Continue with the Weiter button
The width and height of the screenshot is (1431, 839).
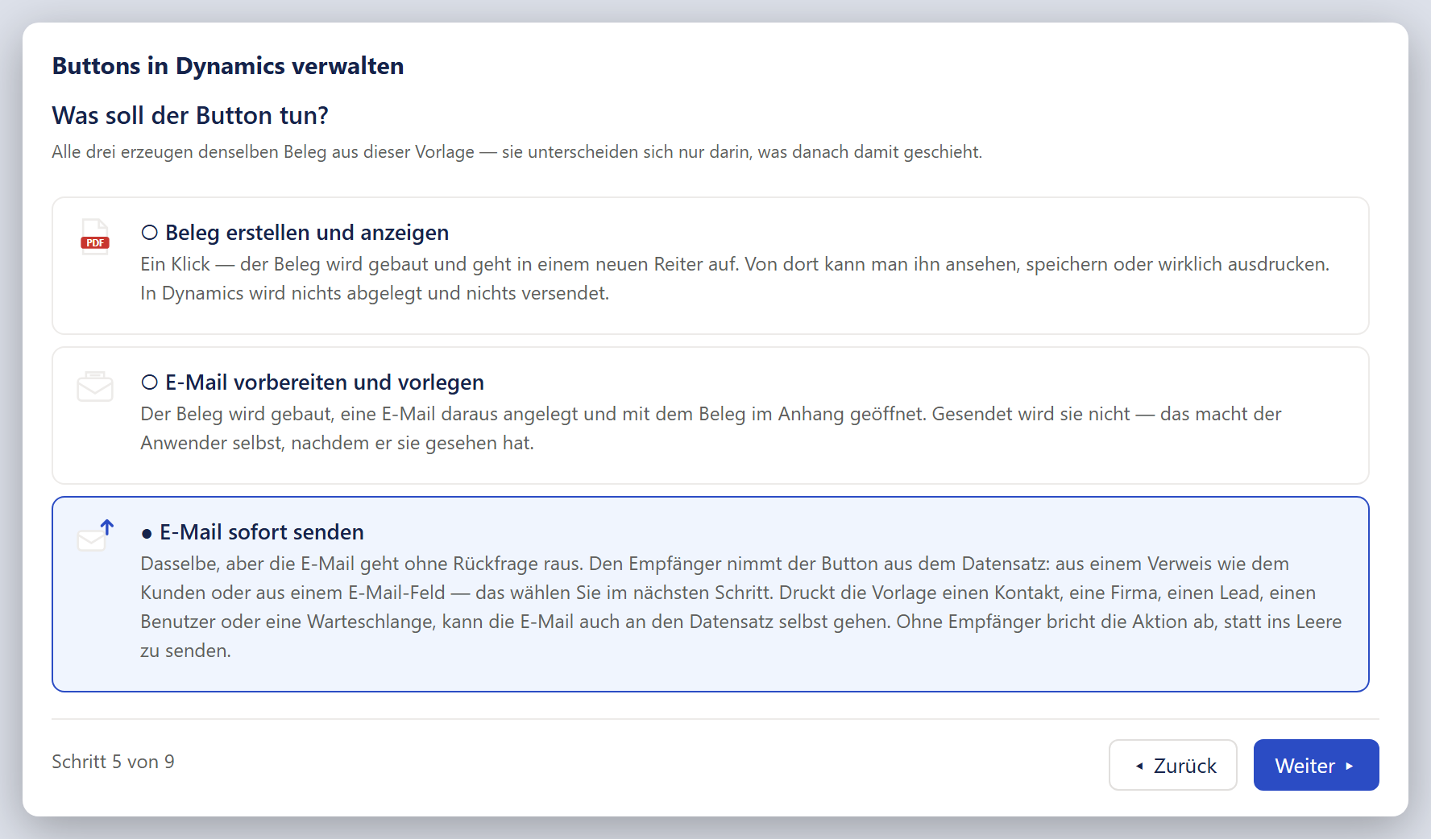click(x=1316, y=765)
